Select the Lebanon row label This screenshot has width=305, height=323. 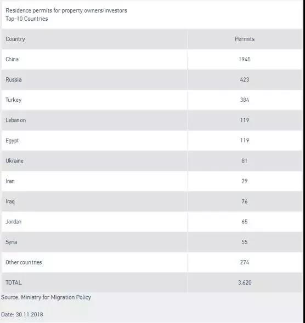[x=16, y=120]
